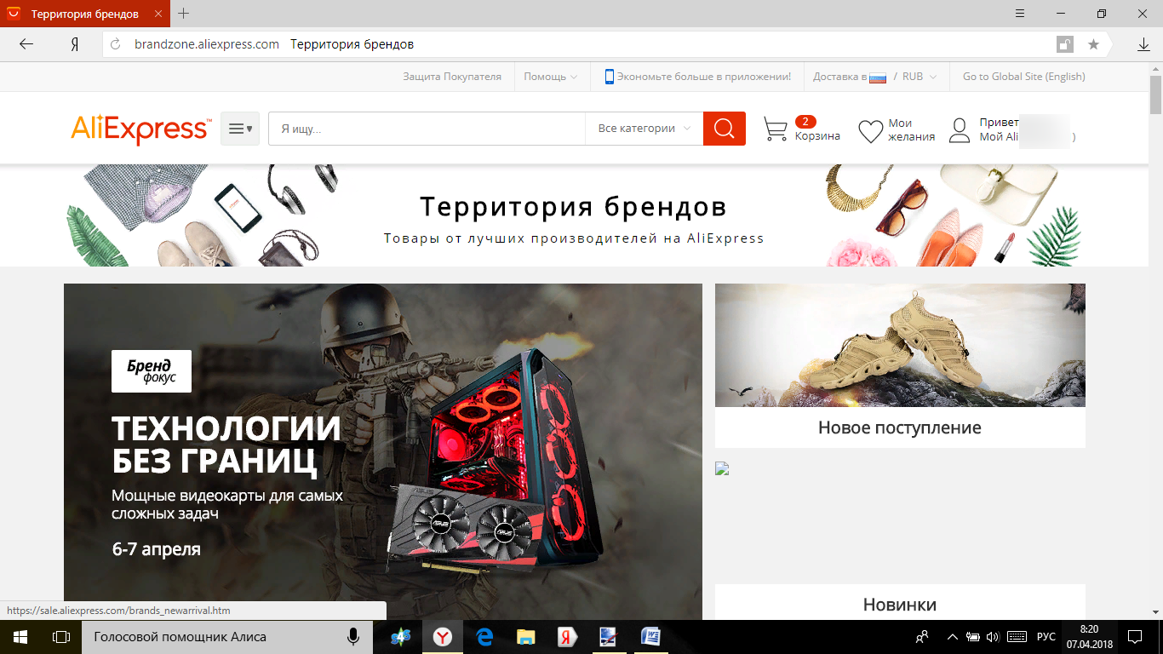Screen dimensions: 1163x654
Task: Open browser downloads arrow icon
Action: pos(1143,44)
